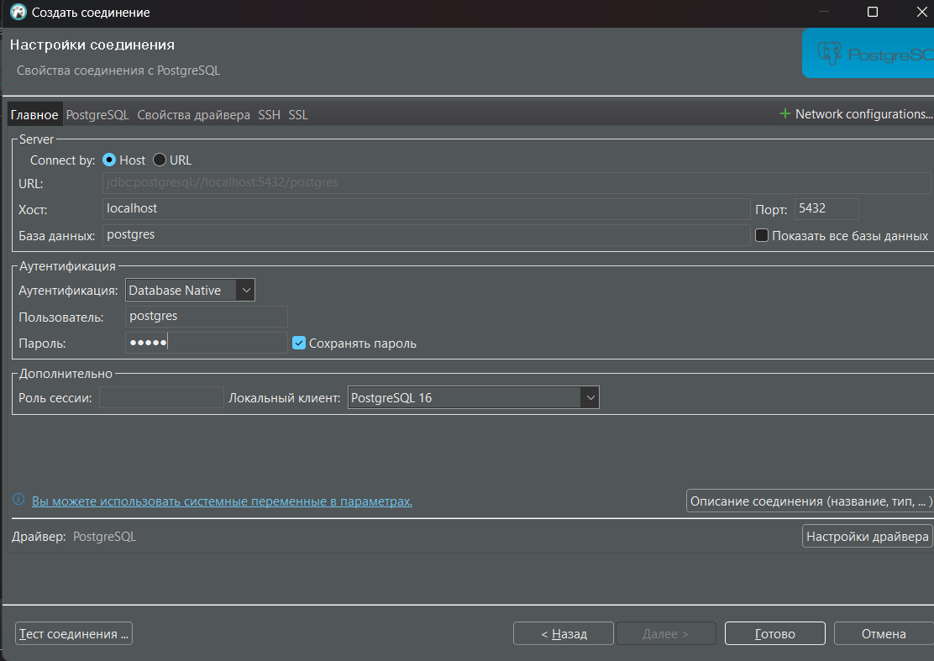This screenshot has width=934, height=661.
Task: Open the Локальный клиент PostgreSQL 16 dropdown
Action: [x=474, y=398]
